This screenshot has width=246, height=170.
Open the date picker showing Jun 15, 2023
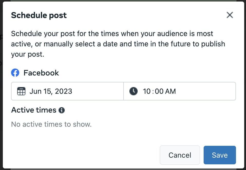(67, 91)
